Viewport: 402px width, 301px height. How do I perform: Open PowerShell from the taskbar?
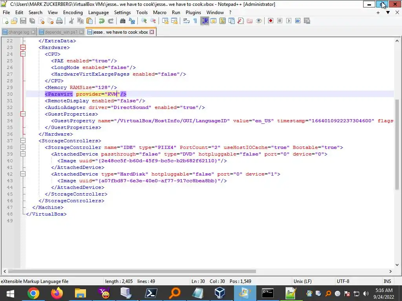click(x=151, y=293)
